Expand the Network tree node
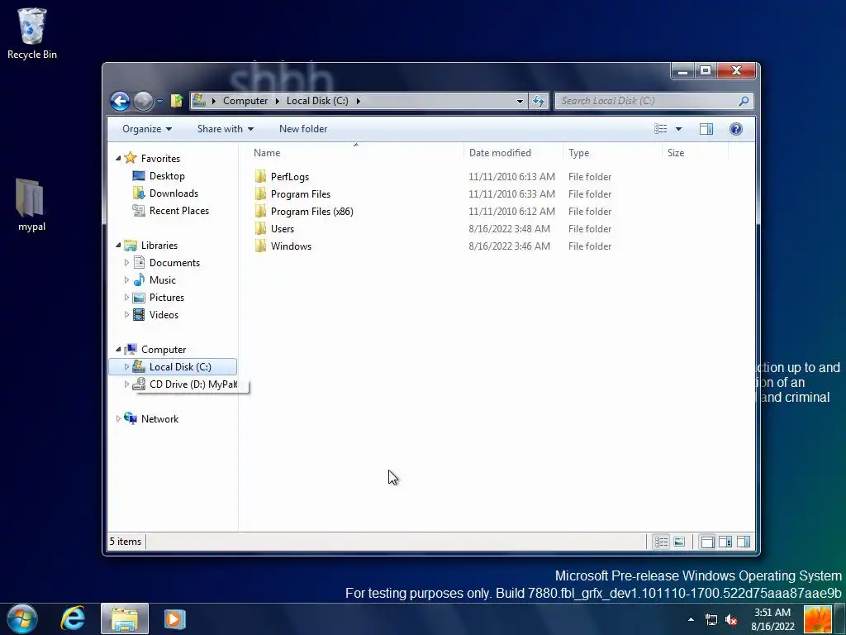This screenshot has height=635, width=846. tap(118, 418)
